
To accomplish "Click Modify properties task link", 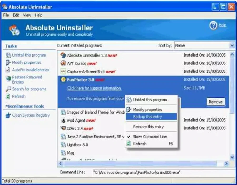I will tap(27, 62).
